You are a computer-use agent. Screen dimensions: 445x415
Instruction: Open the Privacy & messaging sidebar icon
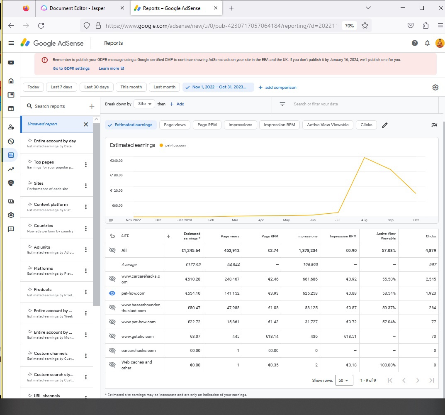(11, 127)
